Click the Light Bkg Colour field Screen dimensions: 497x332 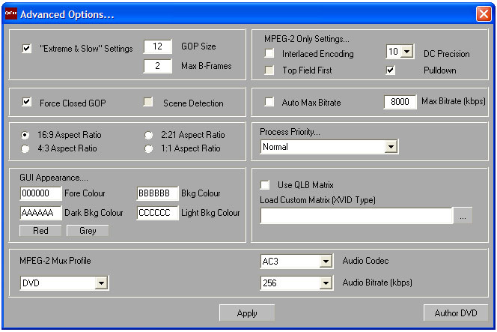pos(157,213)
